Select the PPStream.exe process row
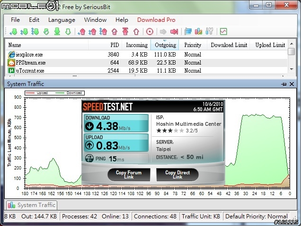The image size is (301, 226). pyautogui.click(x=146, y=63)
